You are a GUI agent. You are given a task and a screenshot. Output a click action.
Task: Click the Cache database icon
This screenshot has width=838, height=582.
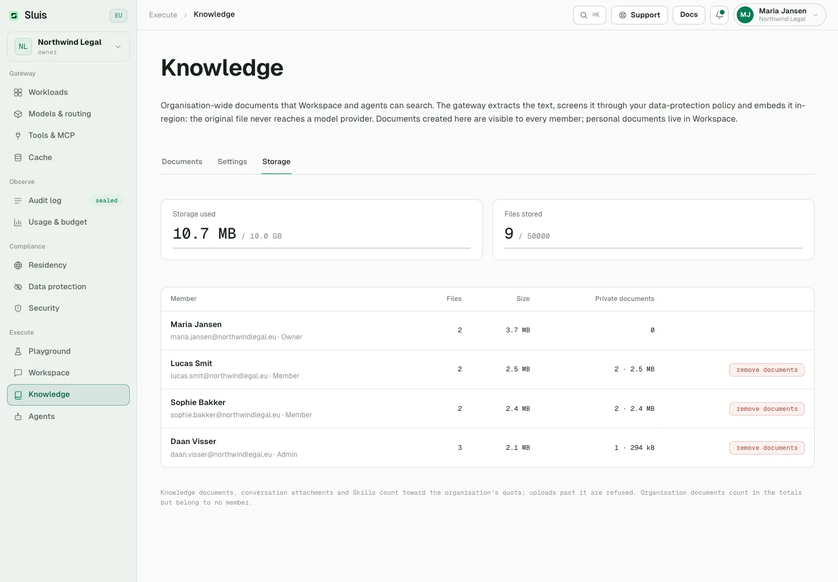click(18, 158)
